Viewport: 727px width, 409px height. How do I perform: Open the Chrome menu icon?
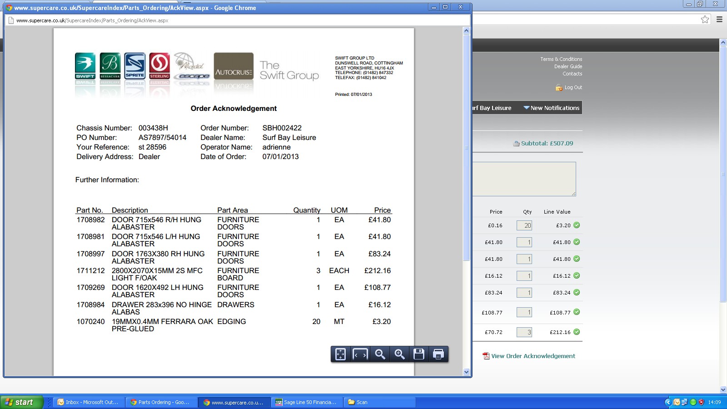(x=719, y=19)
